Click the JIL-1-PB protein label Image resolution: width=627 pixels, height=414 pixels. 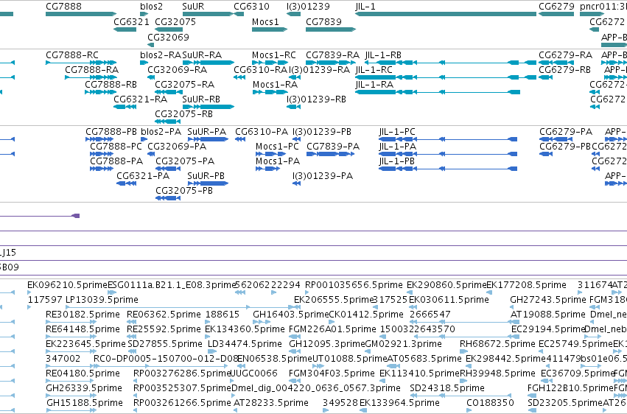coord(397,161)
